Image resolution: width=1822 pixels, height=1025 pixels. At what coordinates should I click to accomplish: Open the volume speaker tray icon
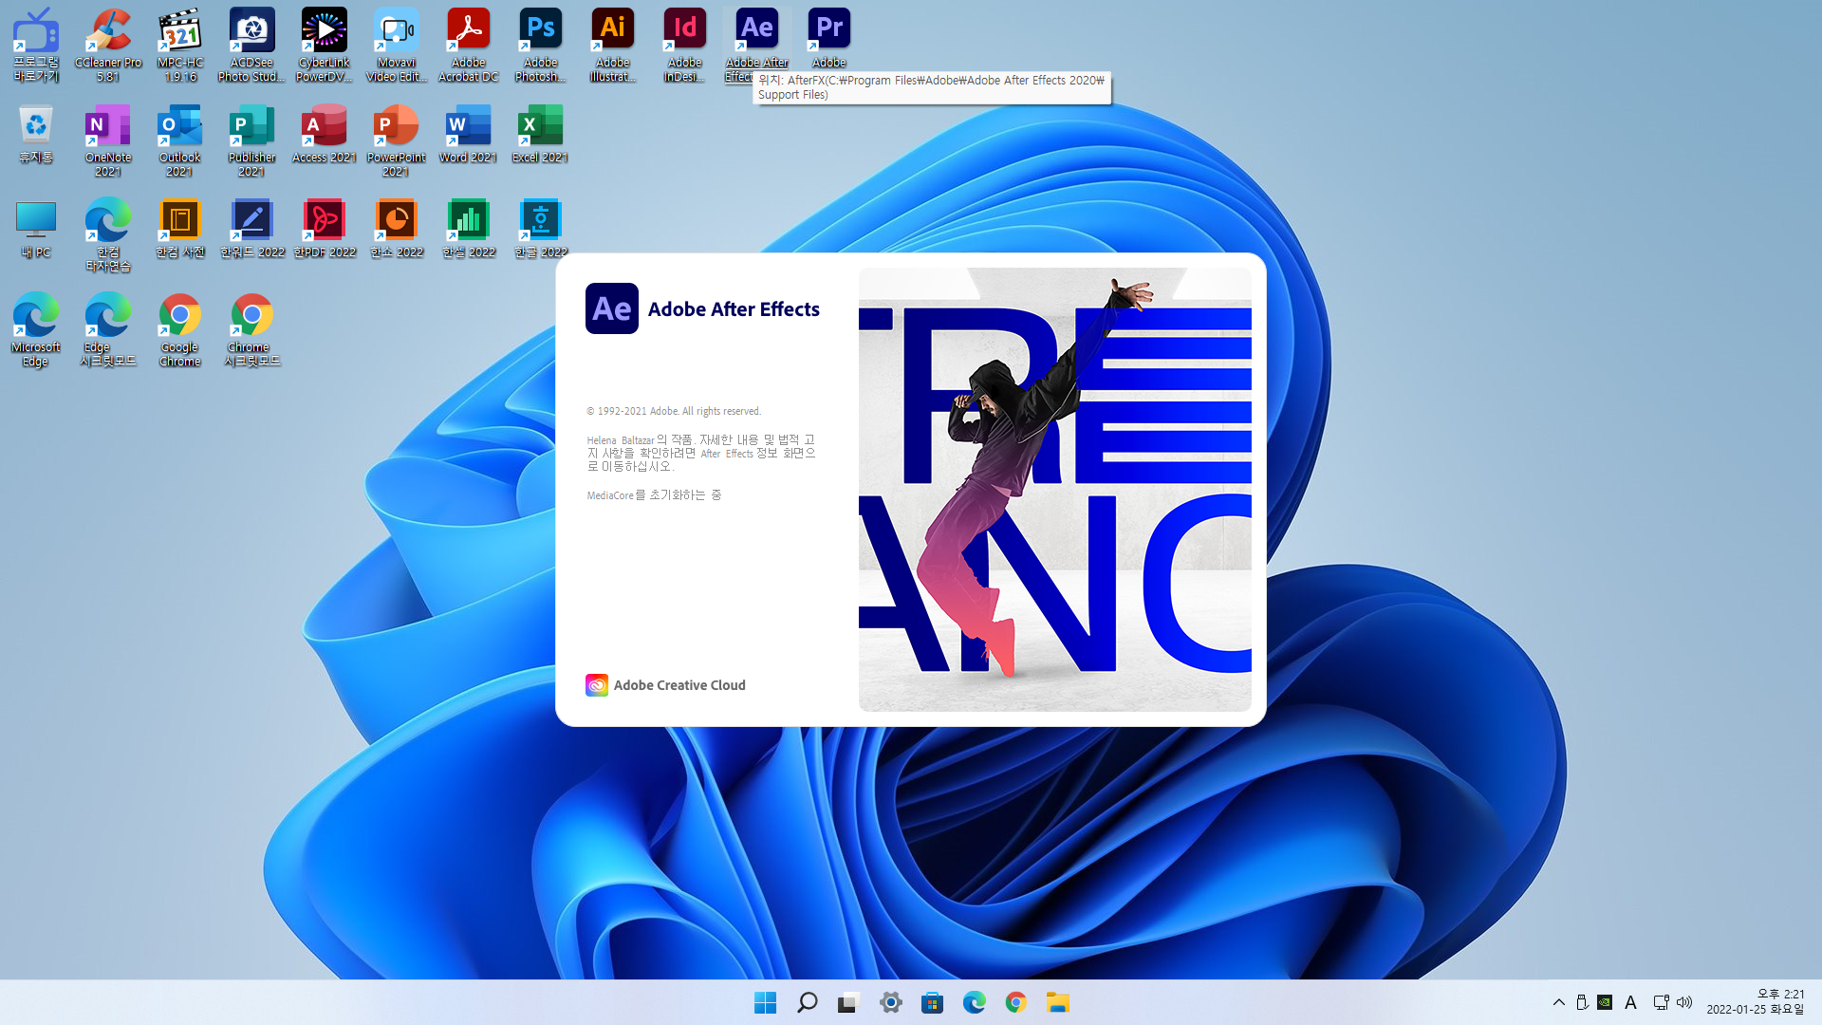(1684, 1002)
